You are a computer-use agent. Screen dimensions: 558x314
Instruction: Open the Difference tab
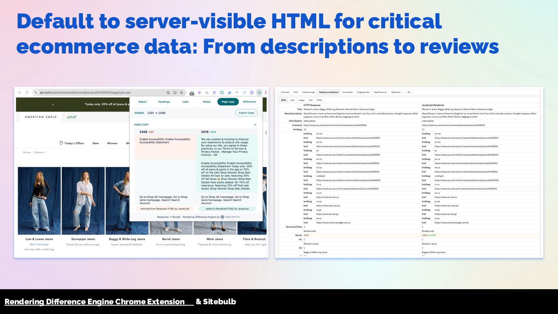[x=250, y=102]
